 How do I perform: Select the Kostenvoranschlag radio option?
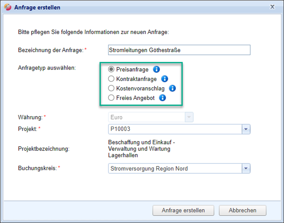coord(111,88)
